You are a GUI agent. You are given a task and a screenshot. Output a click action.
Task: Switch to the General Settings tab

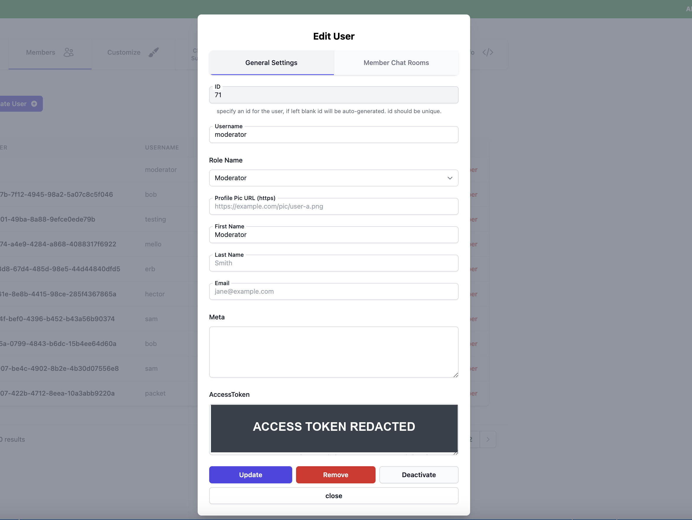click(x=271, y=63)
